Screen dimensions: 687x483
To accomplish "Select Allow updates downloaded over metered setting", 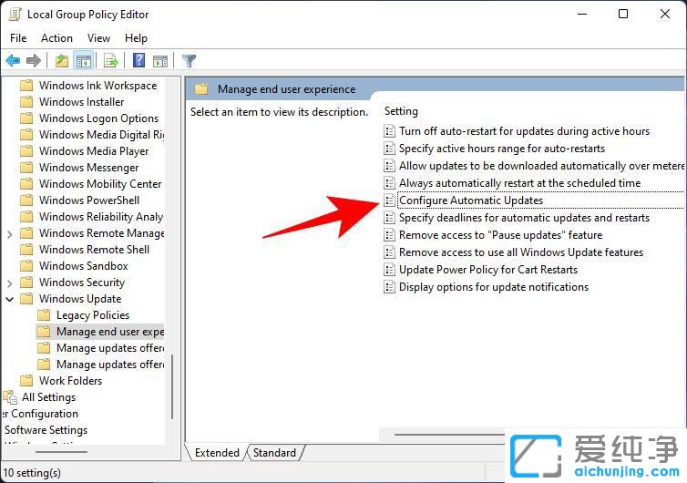I will click(x=541, y=166).
